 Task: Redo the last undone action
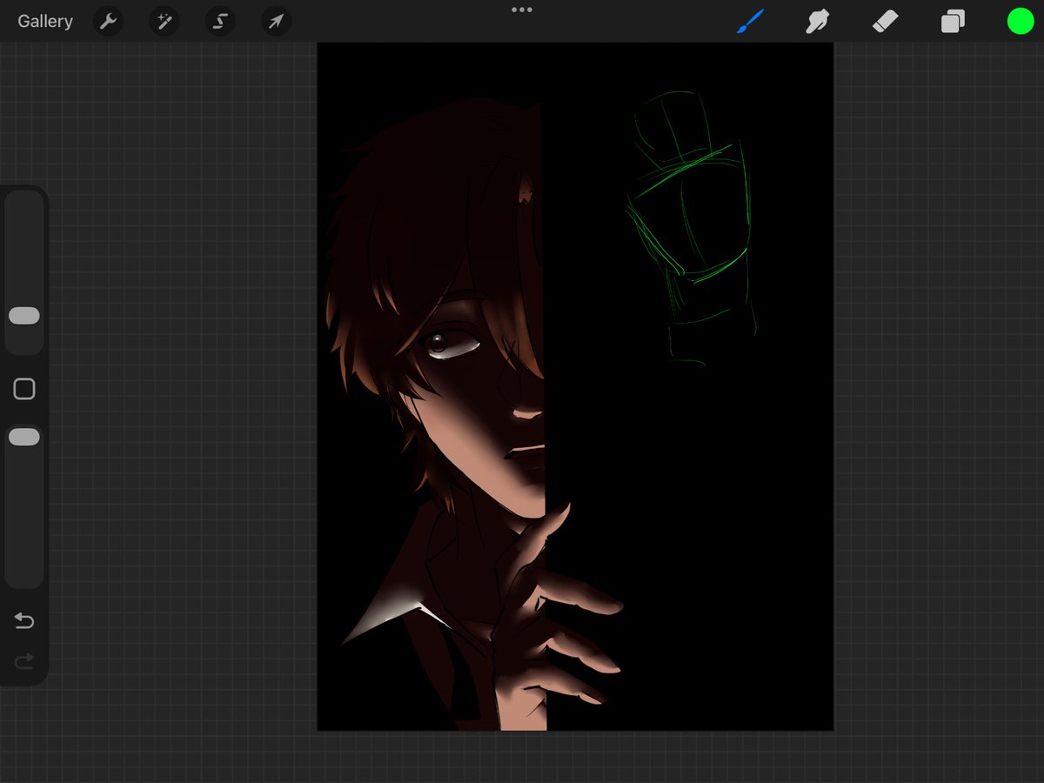click(x=24, y=662)
